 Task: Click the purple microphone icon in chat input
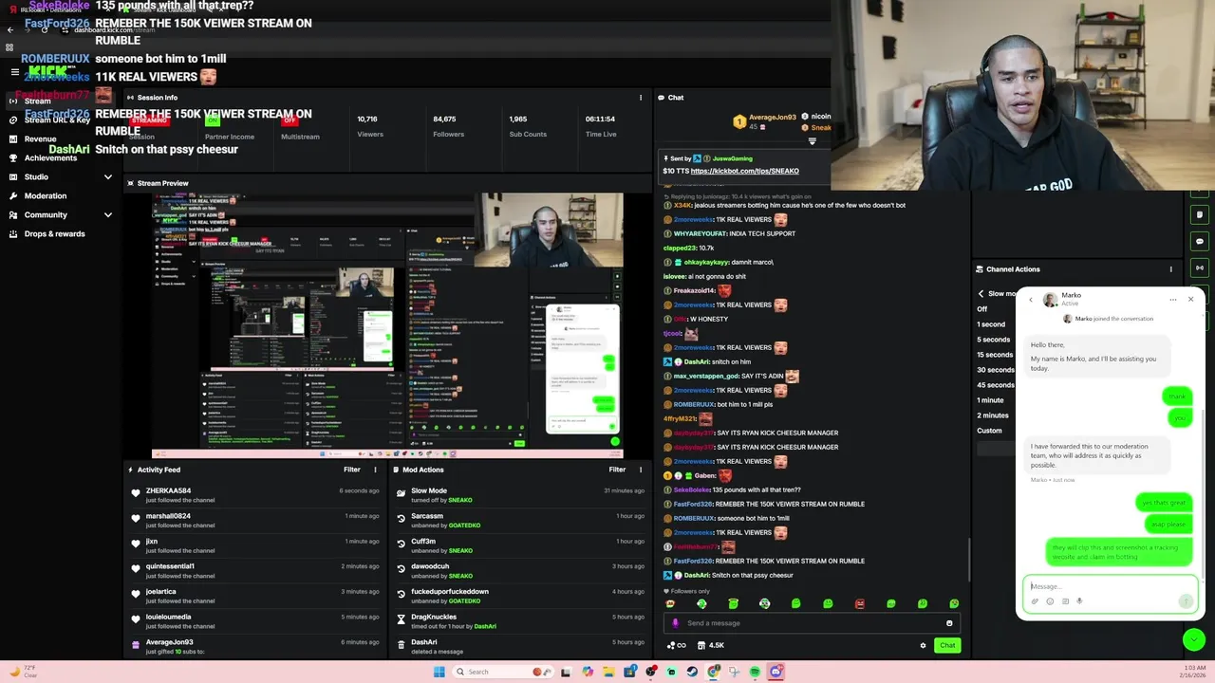pyautogui.click(x=676, y=623)
